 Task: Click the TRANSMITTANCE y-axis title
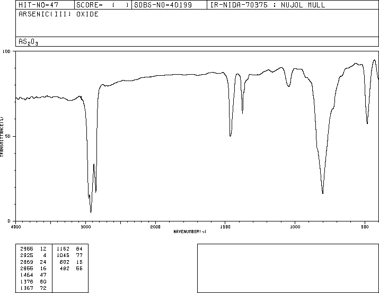tap(2, 137)
